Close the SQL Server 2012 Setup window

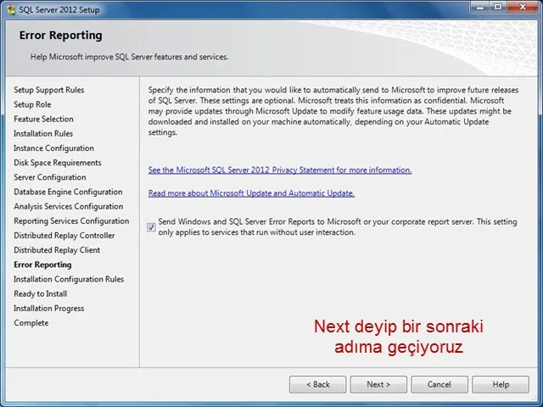pyautogui.click(x=523, y=7)
